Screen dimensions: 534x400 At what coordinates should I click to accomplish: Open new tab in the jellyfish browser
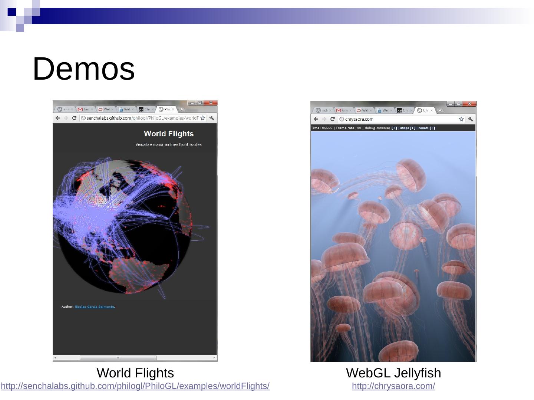coord(440,110)
